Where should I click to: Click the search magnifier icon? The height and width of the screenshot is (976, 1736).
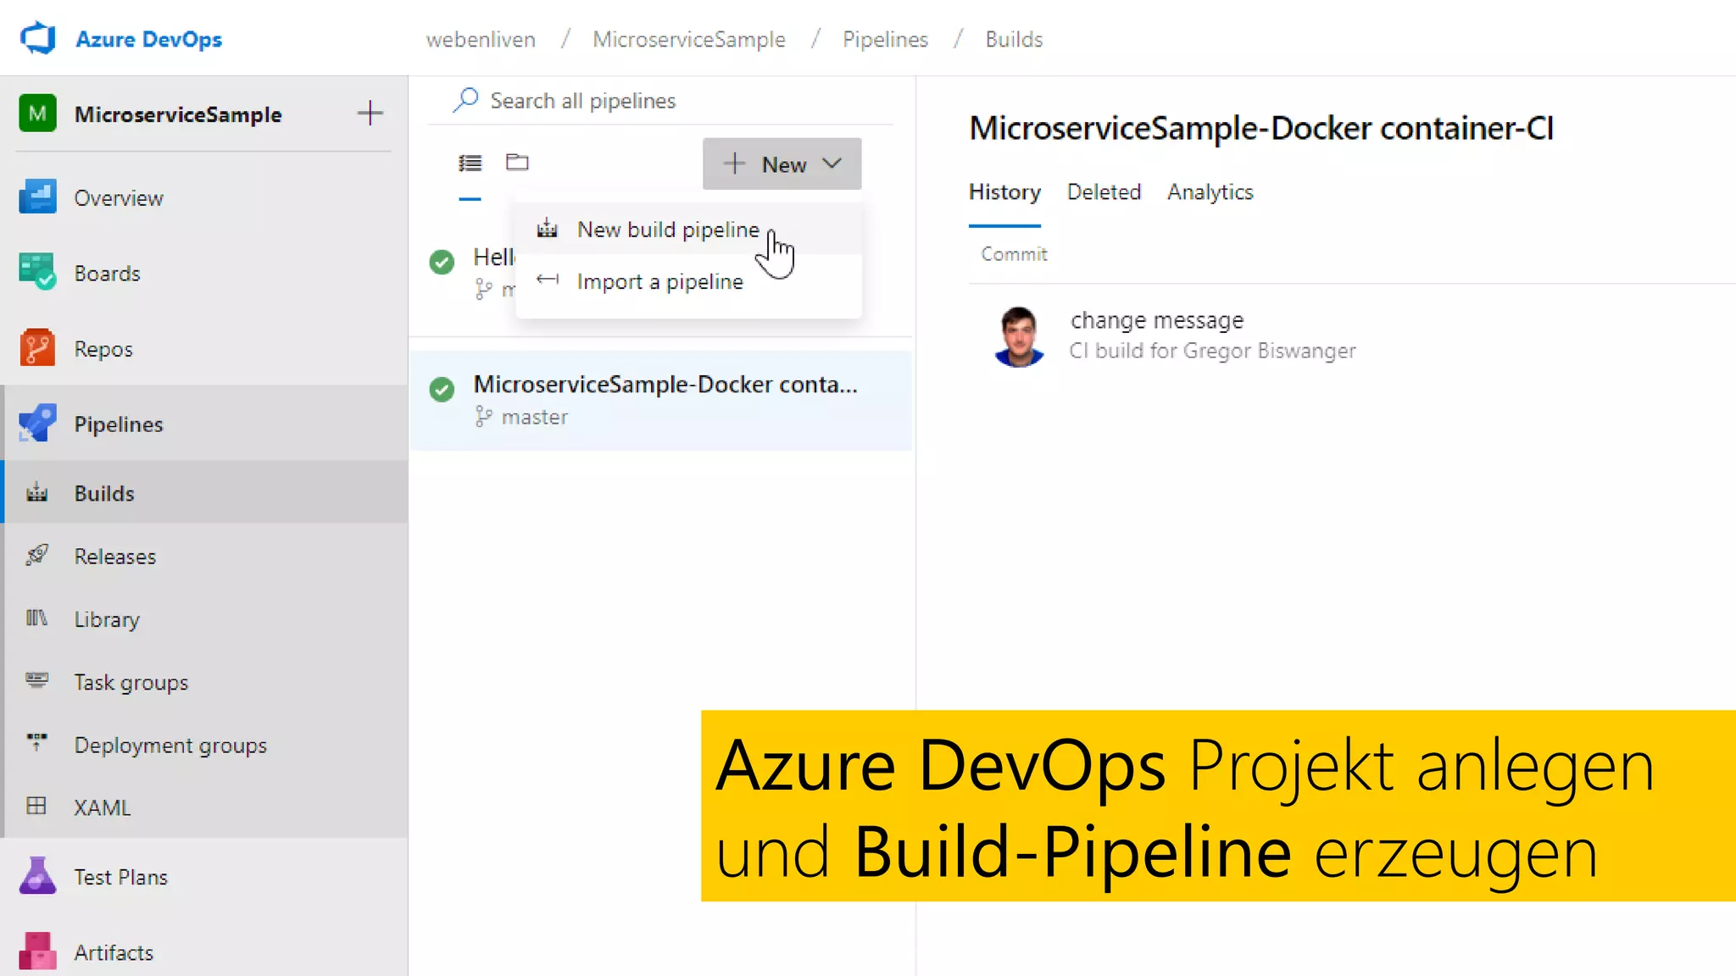[465, 100]
